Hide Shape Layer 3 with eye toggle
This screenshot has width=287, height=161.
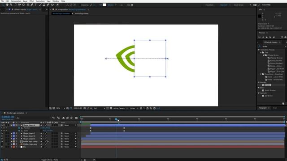[x=2, y=133]
